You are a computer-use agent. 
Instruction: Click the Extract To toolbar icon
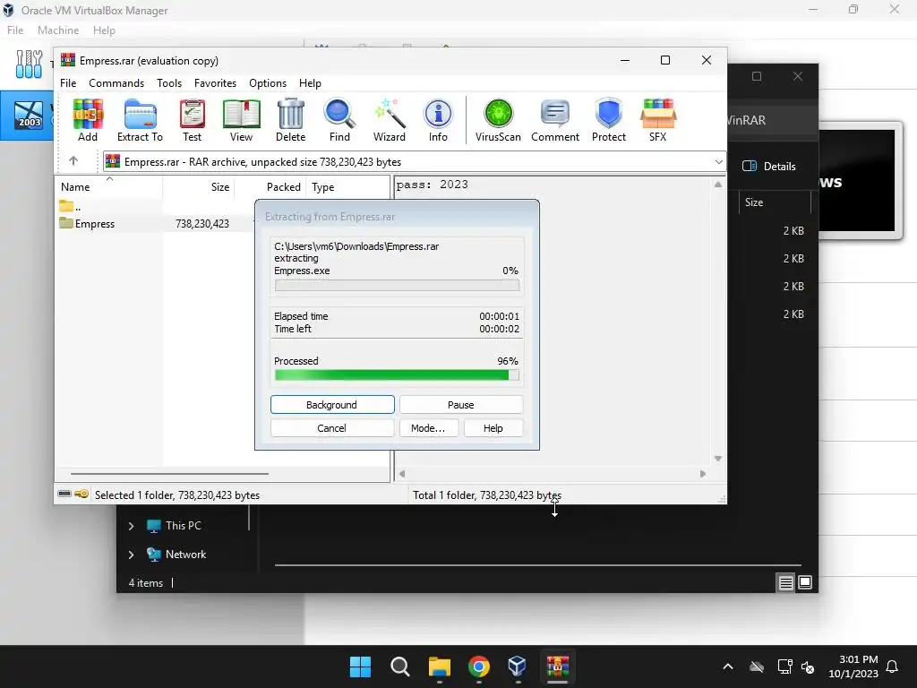(x=140, y=120)
